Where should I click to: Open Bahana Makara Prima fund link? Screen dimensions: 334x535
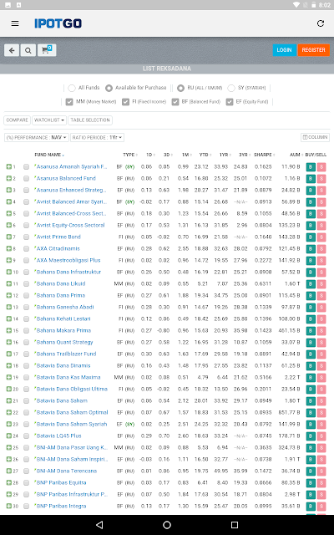pyautogui.click(x=63, y=331)
